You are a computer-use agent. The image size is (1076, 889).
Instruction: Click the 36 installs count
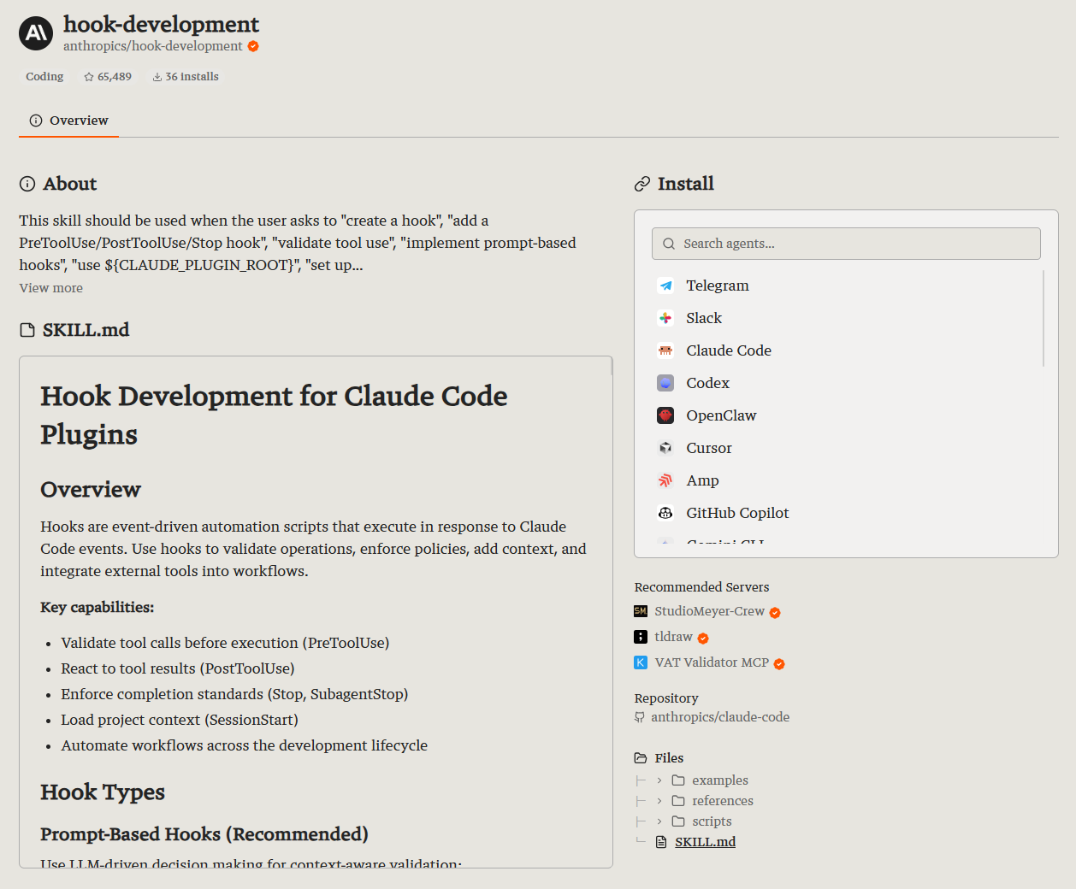[192, 77]
